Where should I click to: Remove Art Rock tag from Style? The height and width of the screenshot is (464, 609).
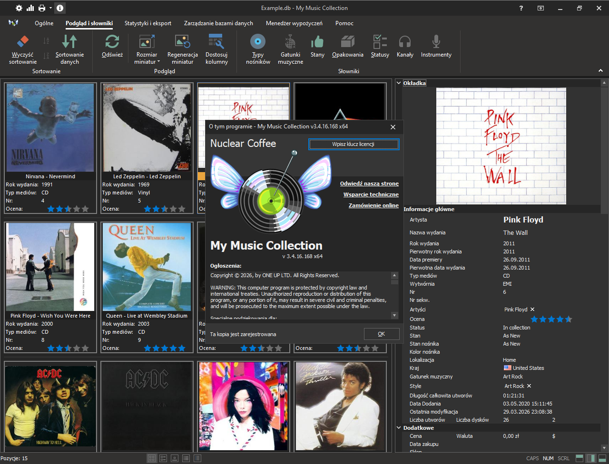pos(529,386)
